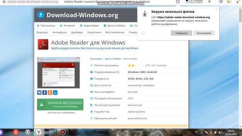This screenshot has height=136, width=242.
Task: Go to Браузеры subcategory
Action: coord(42,32)
